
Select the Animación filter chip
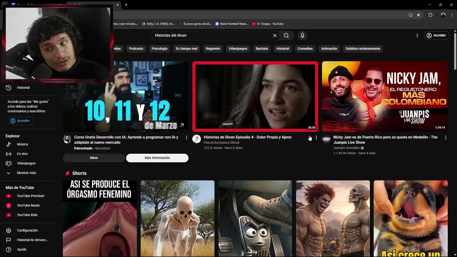[x=329, y=49]
